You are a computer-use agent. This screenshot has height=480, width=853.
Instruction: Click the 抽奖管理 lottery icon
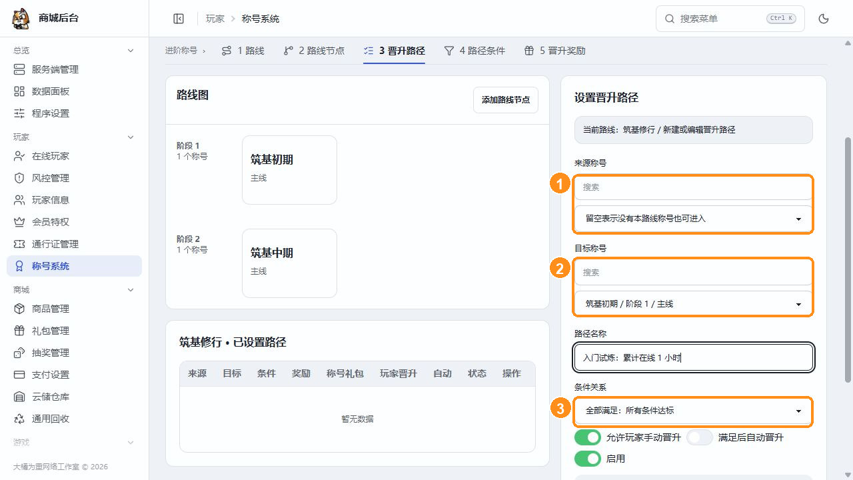coord(19,353)
